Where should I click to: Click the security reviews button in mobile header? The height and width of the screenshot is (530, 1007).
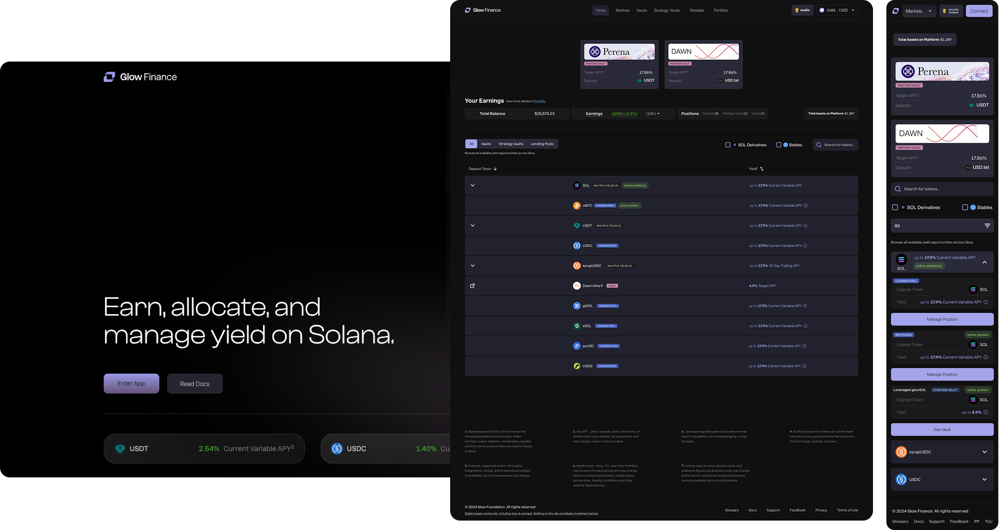coord(951,11)
